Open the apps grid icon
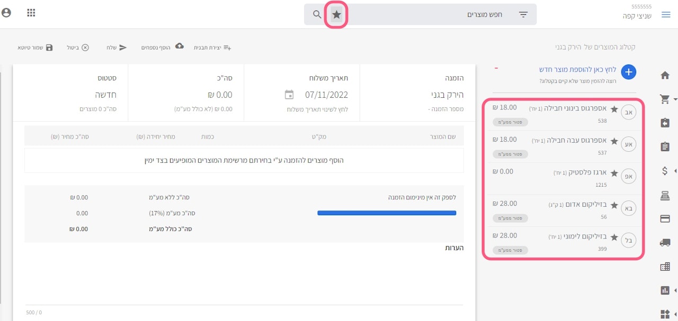This screenshot has width=678, height=321. pyautogui.click(x=31, y=13)
